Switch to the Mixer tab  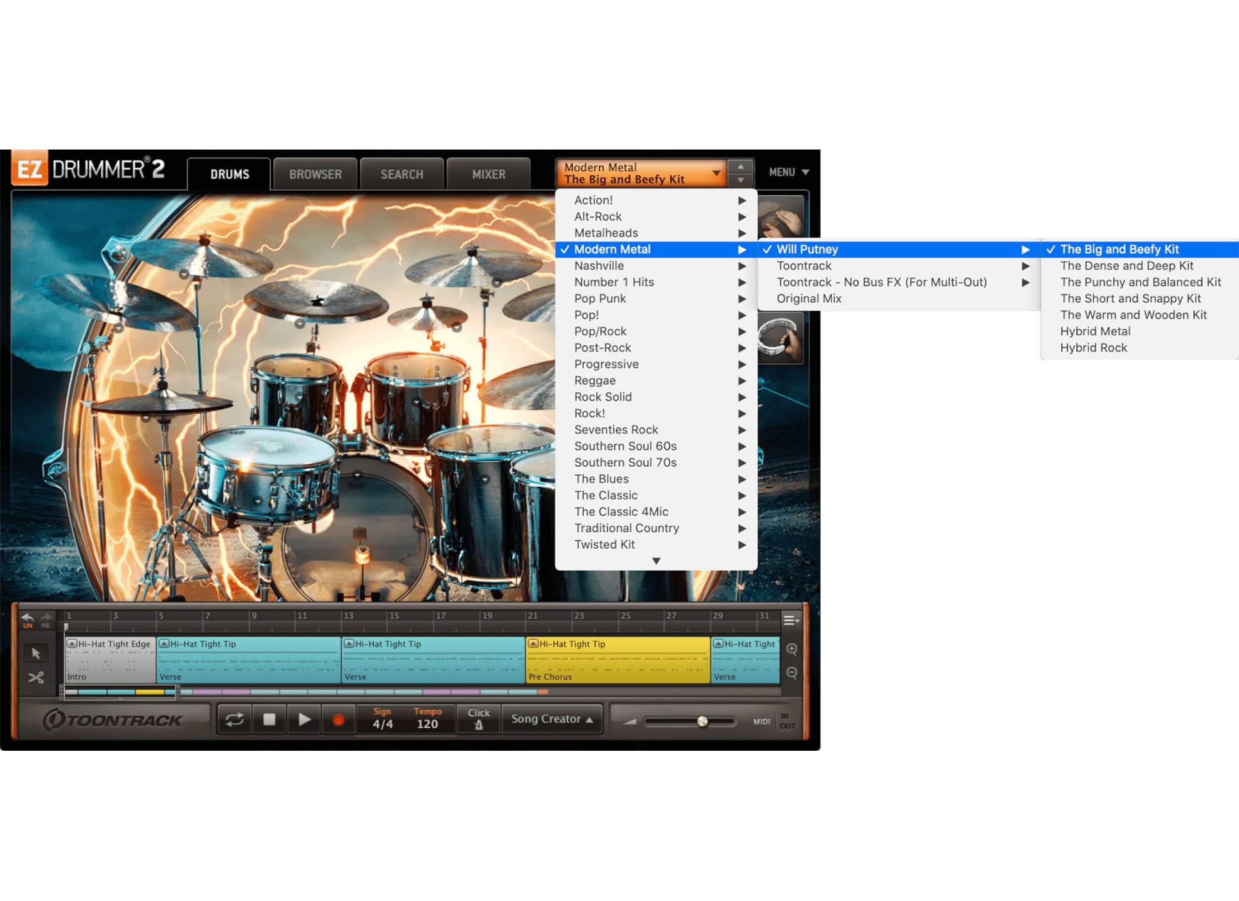tap(488, 175)
